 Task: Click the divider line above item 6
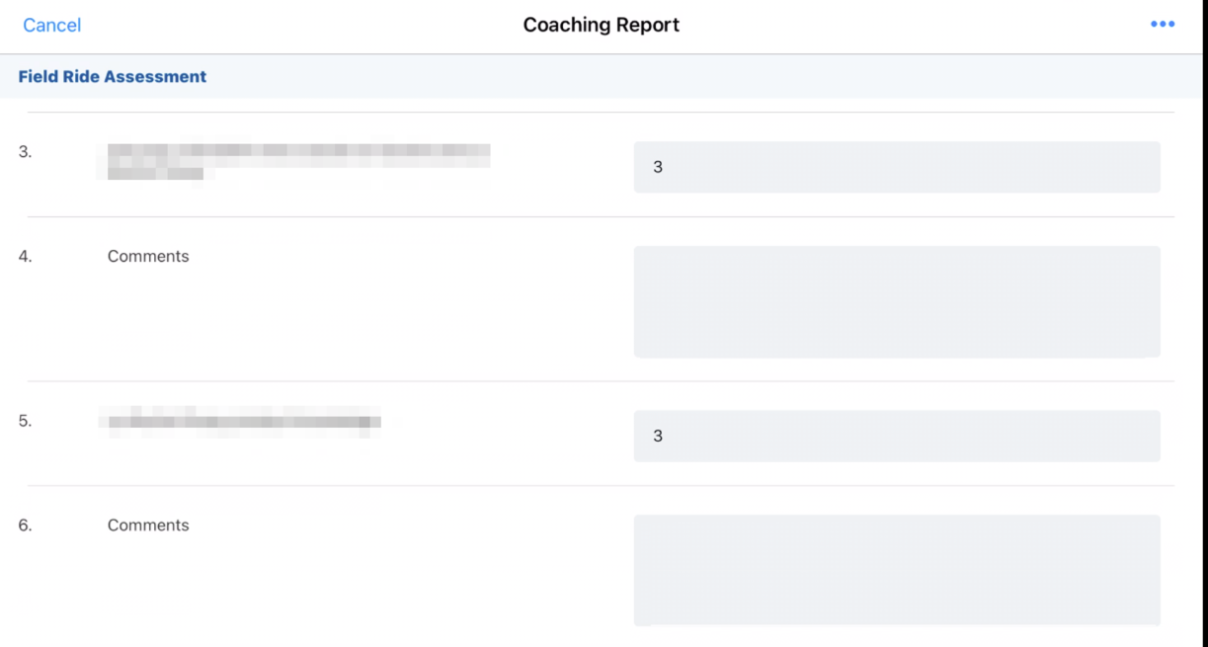(x=601, y=486)
